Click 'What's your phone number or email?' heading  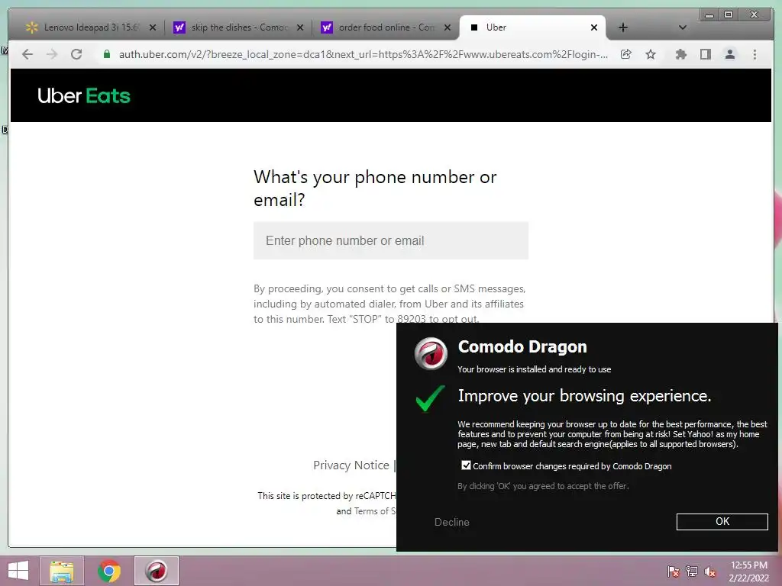pos(375,188)
